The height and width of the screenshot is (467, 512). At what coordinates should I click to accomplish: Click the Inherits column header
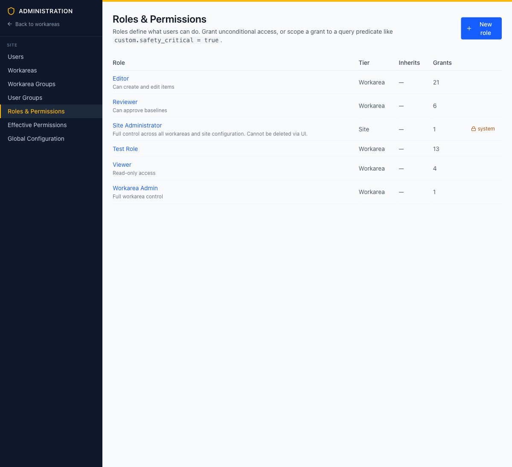pos(409,63)
